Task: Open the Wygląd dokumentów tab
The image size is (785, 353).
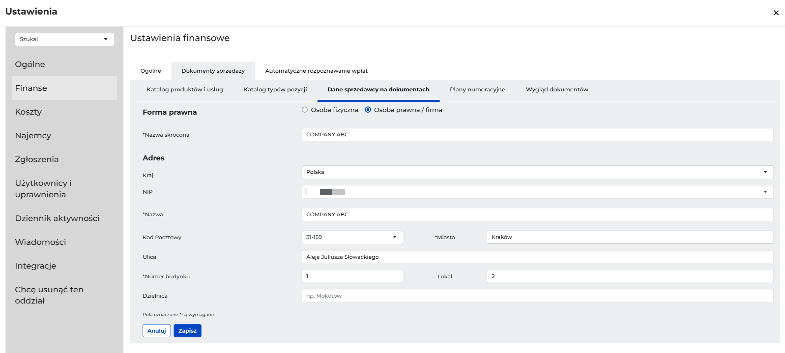Action: [557, 89]
